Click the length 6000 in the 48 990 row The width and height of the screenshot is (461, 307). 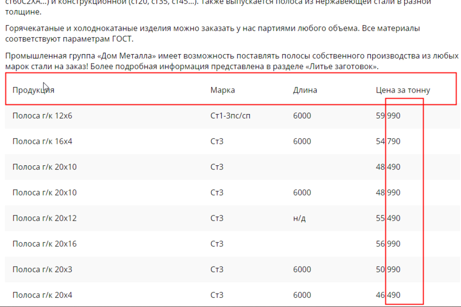click(x=302, y=192)
